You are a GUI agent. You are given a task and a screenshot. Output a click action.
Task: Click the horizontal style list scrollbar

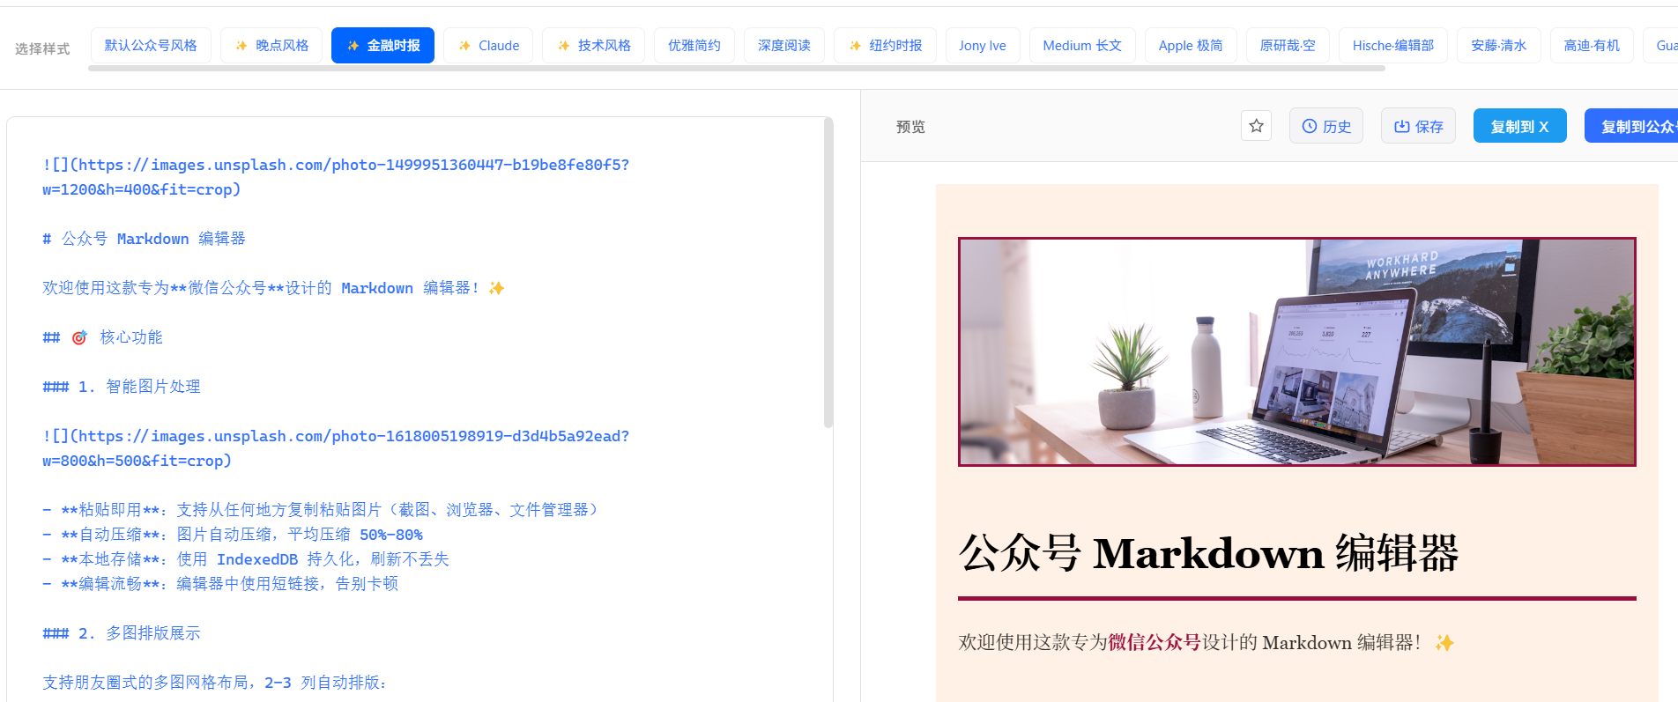click(736, 68)
